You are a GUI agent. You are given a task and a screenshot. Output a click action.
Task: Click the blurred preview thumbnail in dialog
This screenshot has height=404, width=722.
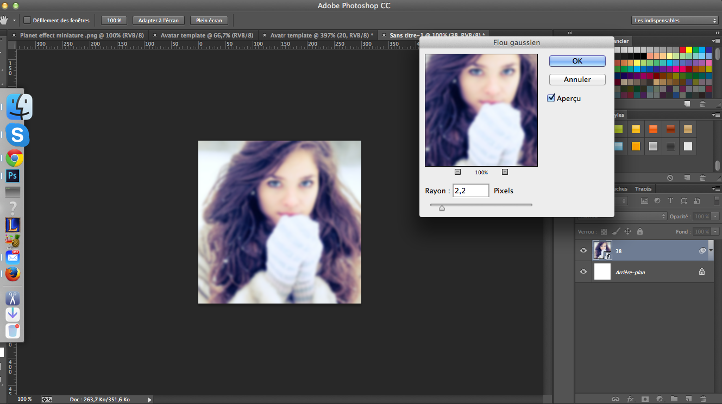[481, 110]
